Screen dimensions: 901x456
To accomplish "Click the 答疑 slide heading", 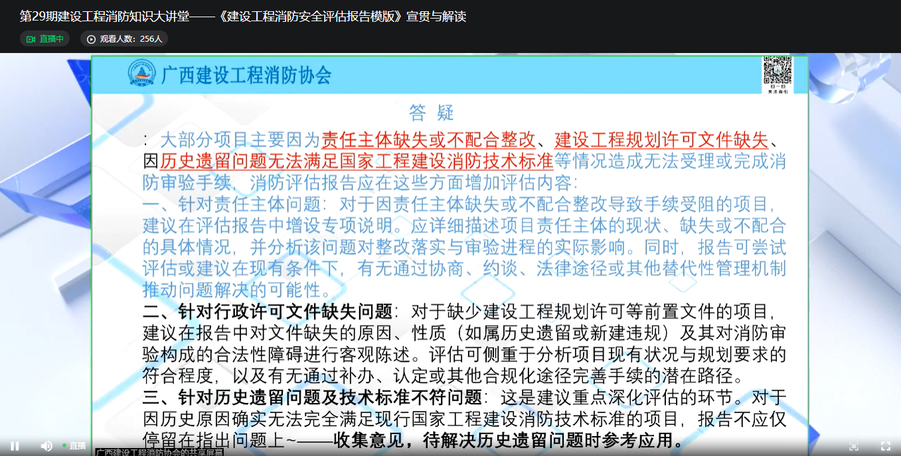I will click(432, 113).
